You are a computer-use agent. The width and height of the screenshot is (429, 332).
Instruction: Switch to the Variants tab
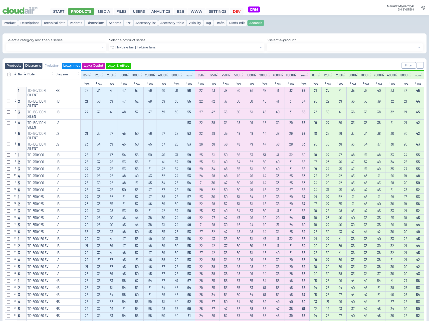pos(76,23)
